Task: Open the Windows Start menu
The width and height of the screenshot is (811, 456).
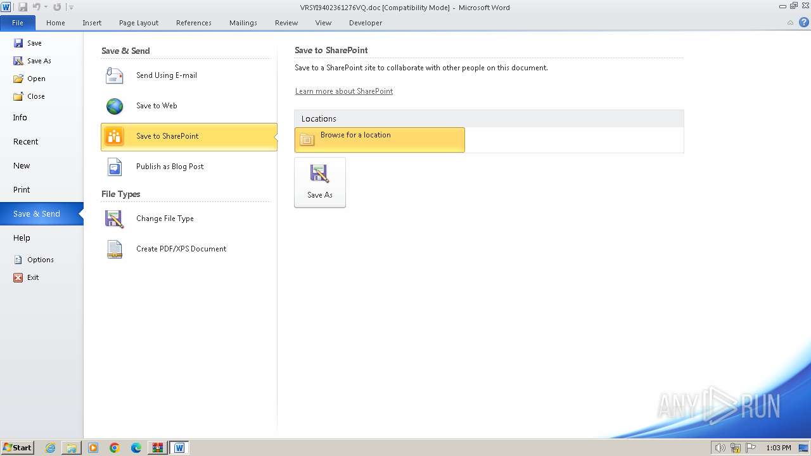Action: click(x=17, y=447)
